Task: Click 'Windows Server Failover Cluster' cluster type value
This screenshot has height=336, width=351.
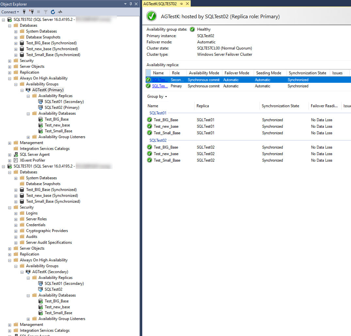Action: pyautogui.click(x=225, y=54)
